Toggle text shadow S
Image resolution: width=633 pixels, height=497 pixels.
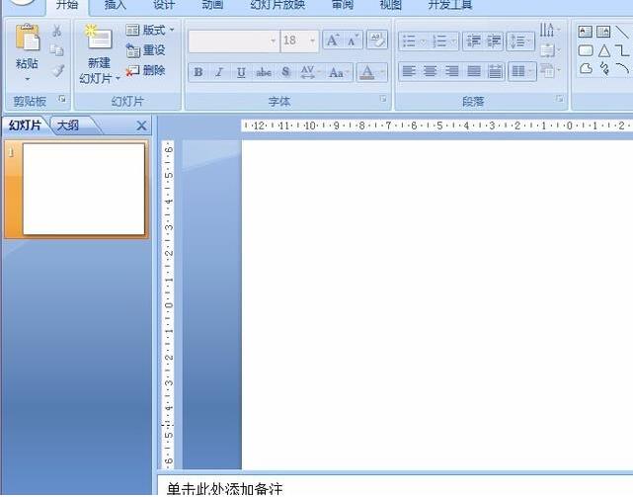click(x=285, y=72)
